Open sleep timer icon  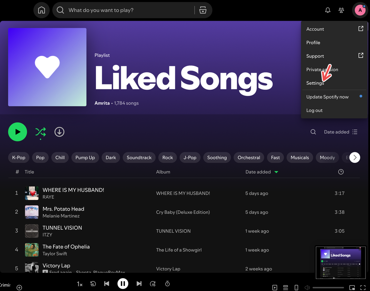167,283
